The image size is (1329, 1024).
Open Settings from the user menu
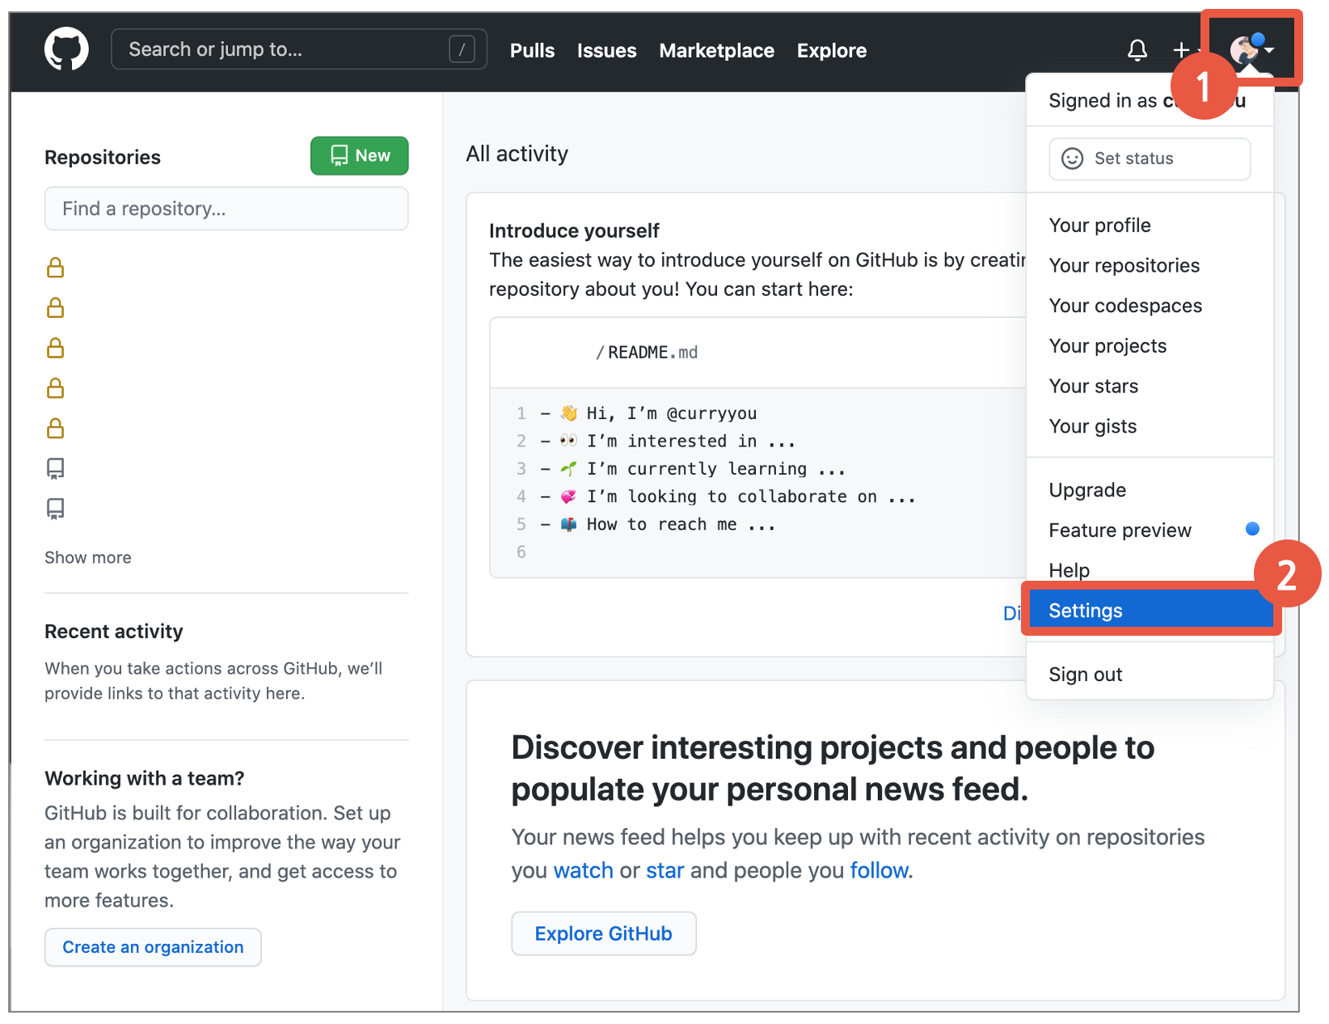click(x=1150, y=611)
